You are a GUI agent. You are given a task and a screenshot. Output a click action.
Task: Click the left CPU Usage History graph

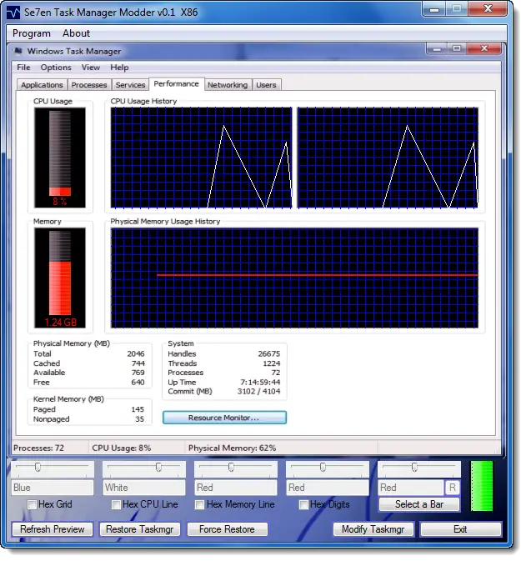(x=202, y=158)
